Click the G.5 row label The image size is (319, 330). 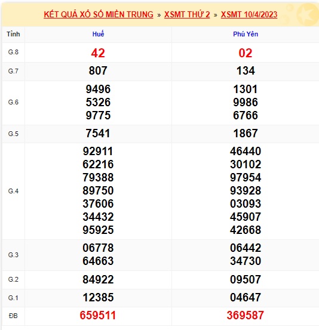tap(13, 134)
